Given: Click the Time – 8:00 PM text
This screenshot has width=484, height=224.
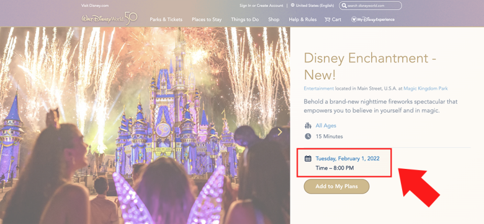Looking at the screenshot, I should 334,168.
